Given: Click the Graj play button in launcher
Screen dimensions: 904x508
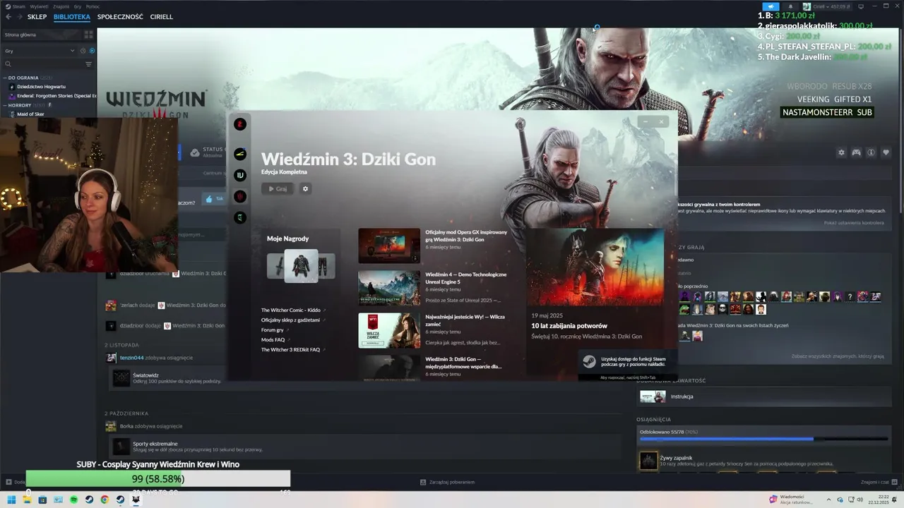Looking at the screenshot, I should pyautogui.click(x=277, y=188).
